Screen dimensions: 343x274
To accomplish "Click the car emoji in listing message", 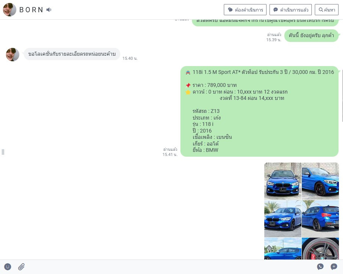I will pyautogui.click(x=188, y=72).
